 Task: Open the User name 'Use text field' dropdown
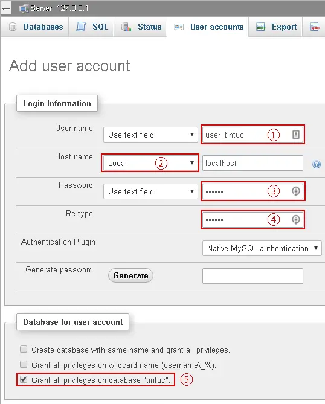(150, 135)
